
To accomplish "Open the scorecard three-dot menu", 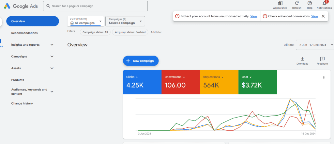I will (x=324, y=78).
